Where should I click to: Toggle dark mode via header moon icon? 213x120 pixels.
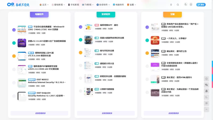coord(186,4)
